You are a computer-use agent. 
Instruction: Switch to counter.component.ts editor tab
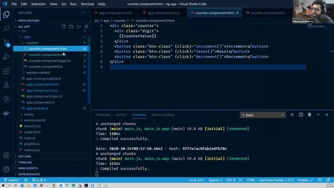[x=267, y=13]
